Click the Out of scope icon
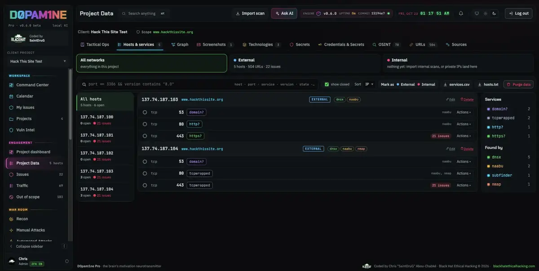Screen dimensions: 539x271 point(12,197)
